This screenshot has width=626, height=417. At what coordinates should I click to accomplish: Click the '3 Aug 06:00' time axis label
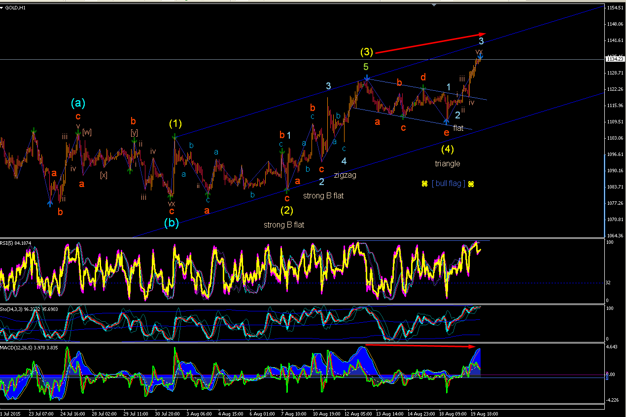(200, 413)
